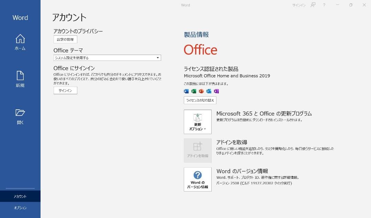Close the Word window

click(364, 5)
